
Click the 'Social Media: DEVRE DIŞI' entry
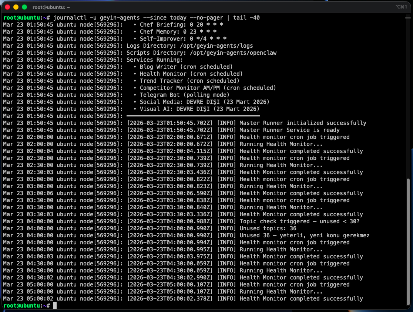click(x=204, y=102)
